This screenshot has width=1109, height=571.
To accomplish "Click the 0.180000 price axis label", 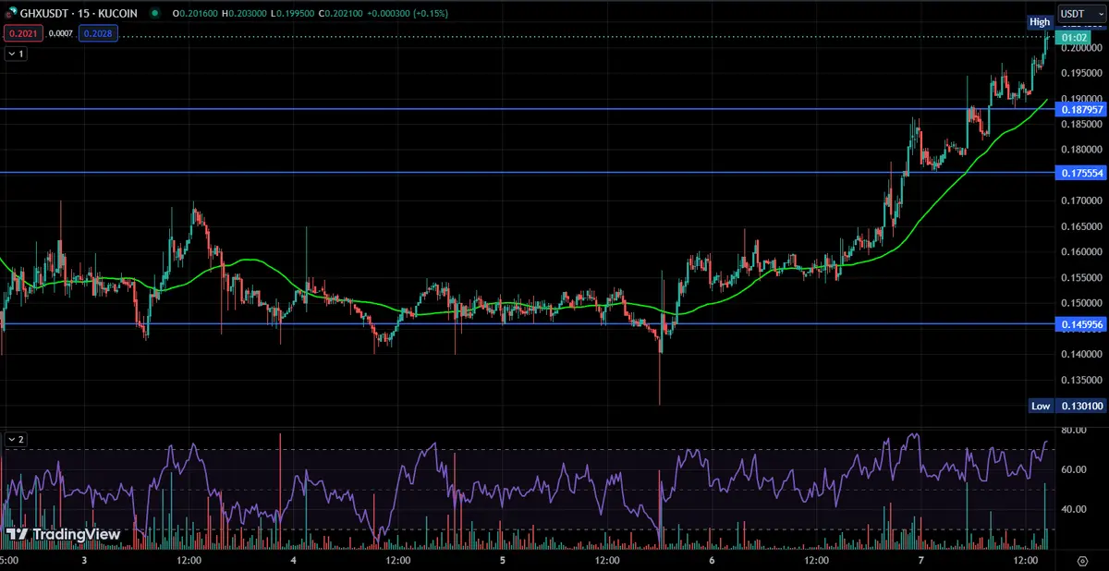I will [1080, 150].
